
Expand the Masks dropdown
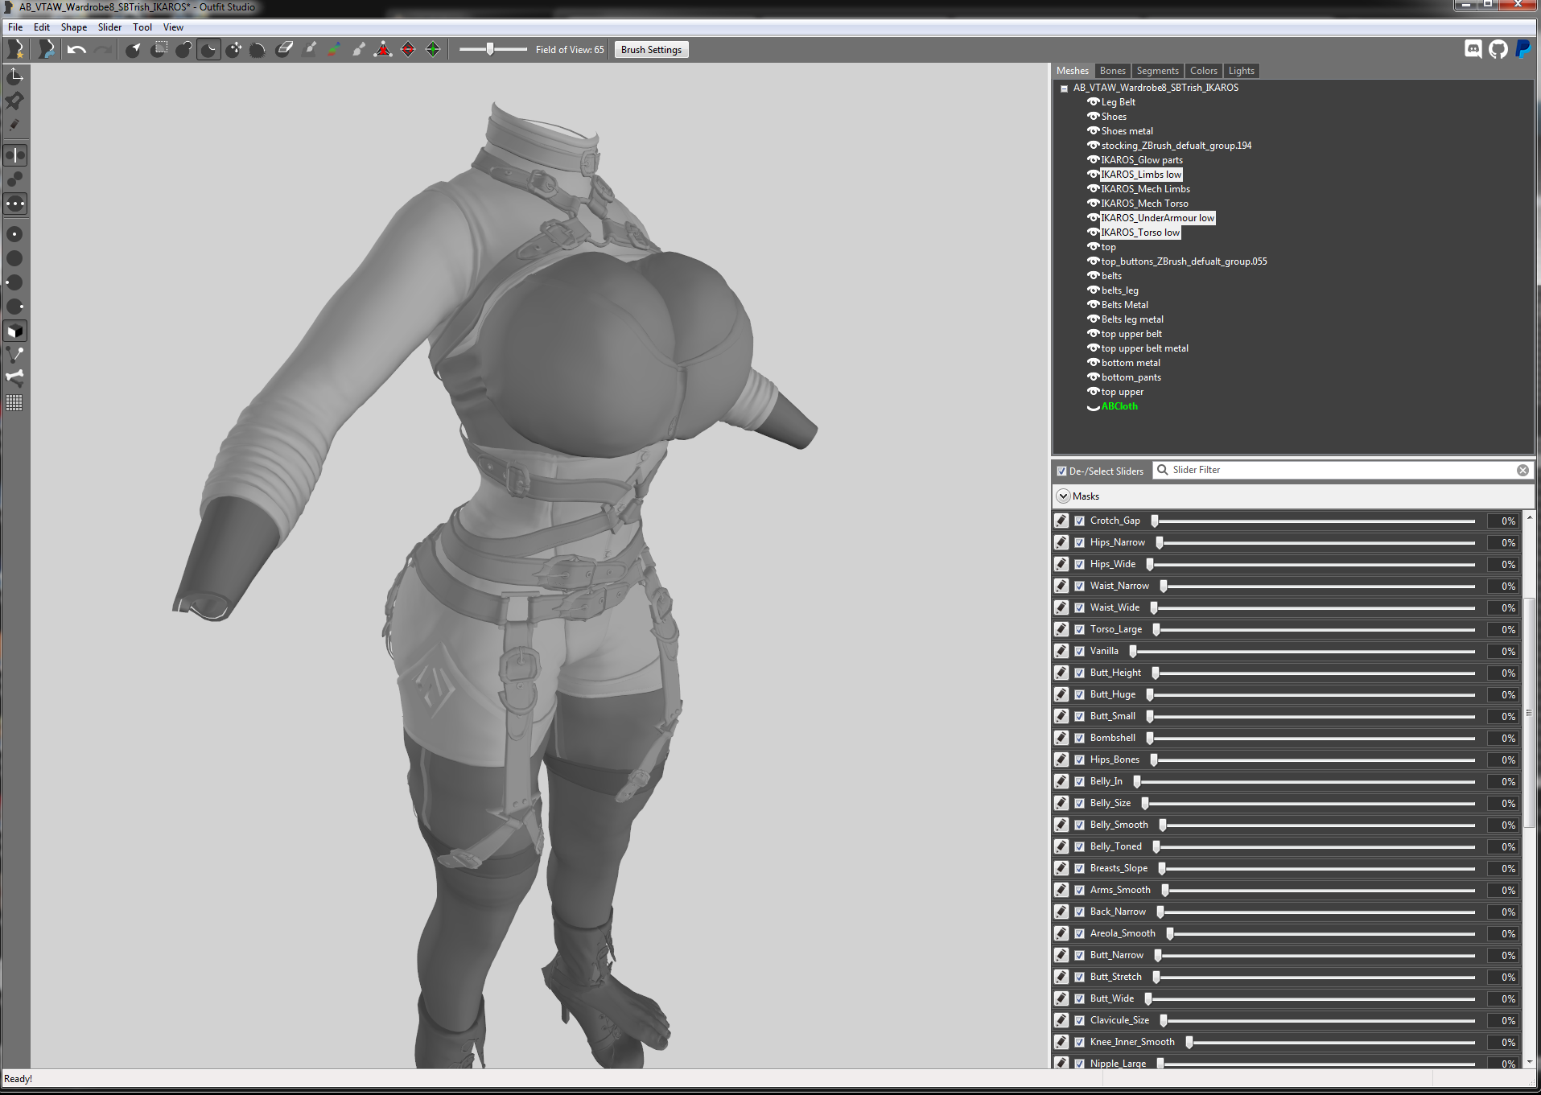[1064, 496]
